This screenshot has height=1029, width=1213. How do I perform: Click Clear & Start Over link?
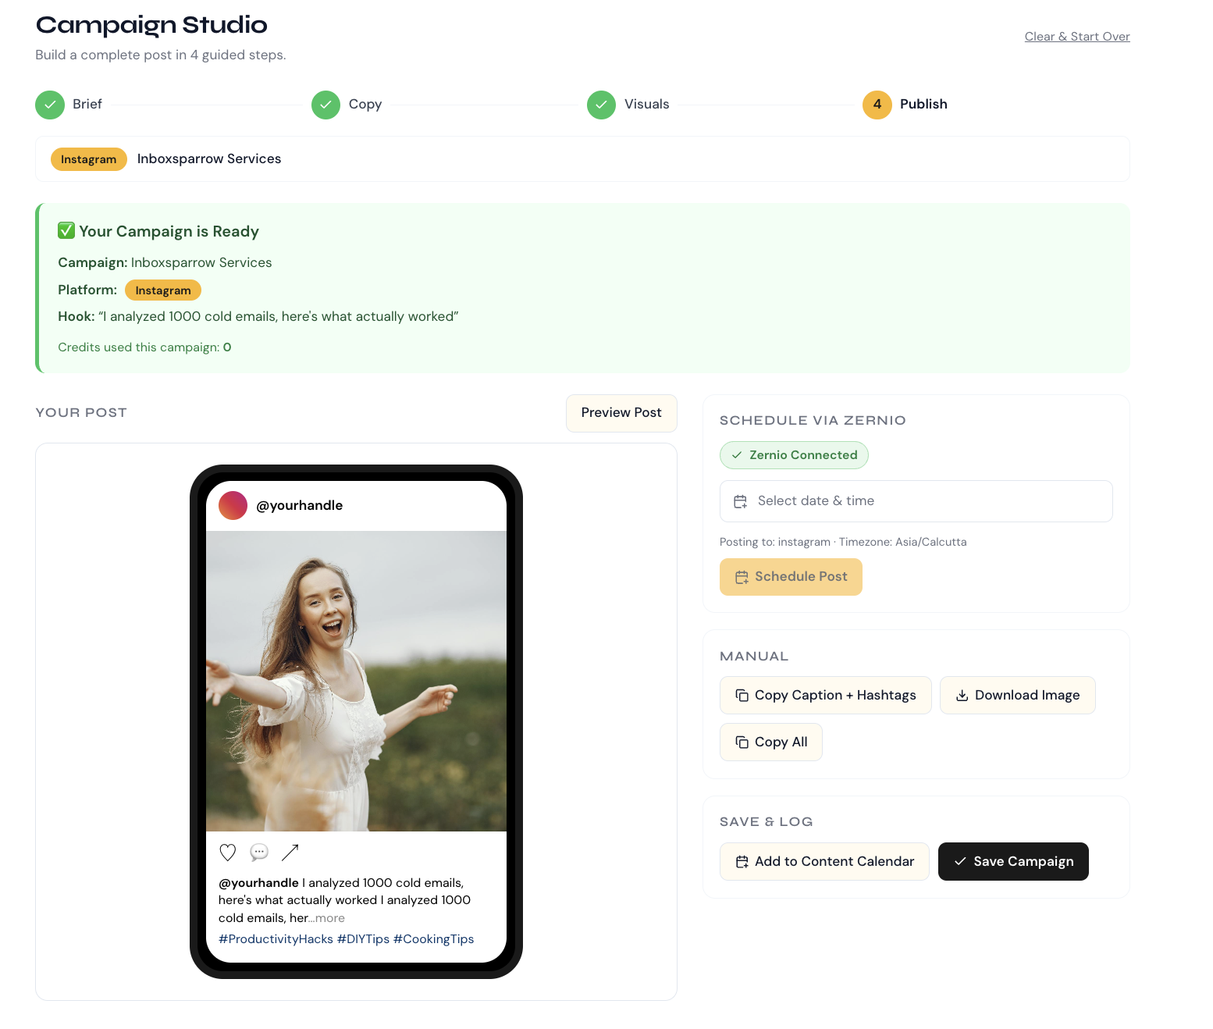(1077, 37)
